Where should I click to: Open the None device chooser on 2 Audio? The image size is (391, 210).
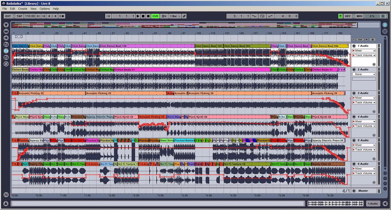pos(364,74)
